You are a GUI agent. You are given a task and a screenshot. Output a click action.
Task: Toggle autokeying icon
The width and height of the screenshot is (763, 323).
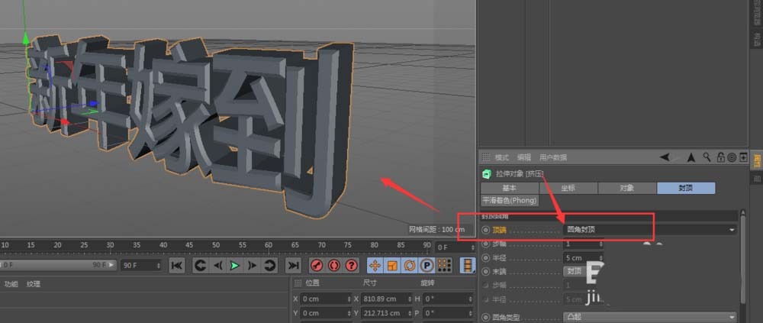pyautogui.click(x=334, y=265)
